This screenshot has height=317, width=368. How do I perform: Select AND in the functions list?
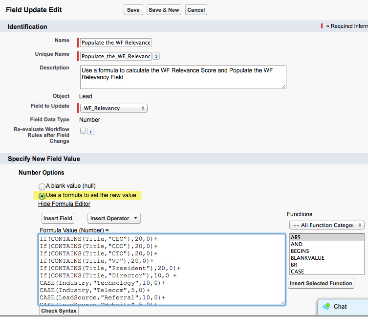click(326, 244)
